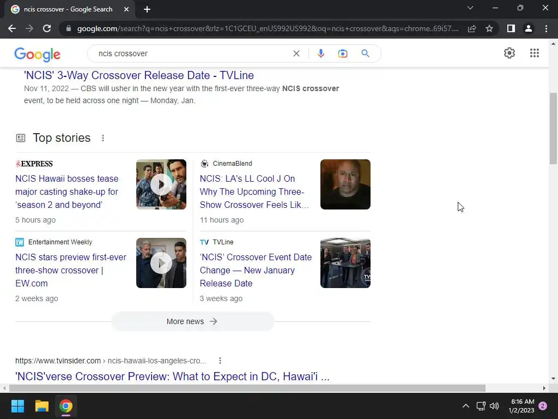Open 'NCIS' Crossover Event Date Change story

point(256,270)
